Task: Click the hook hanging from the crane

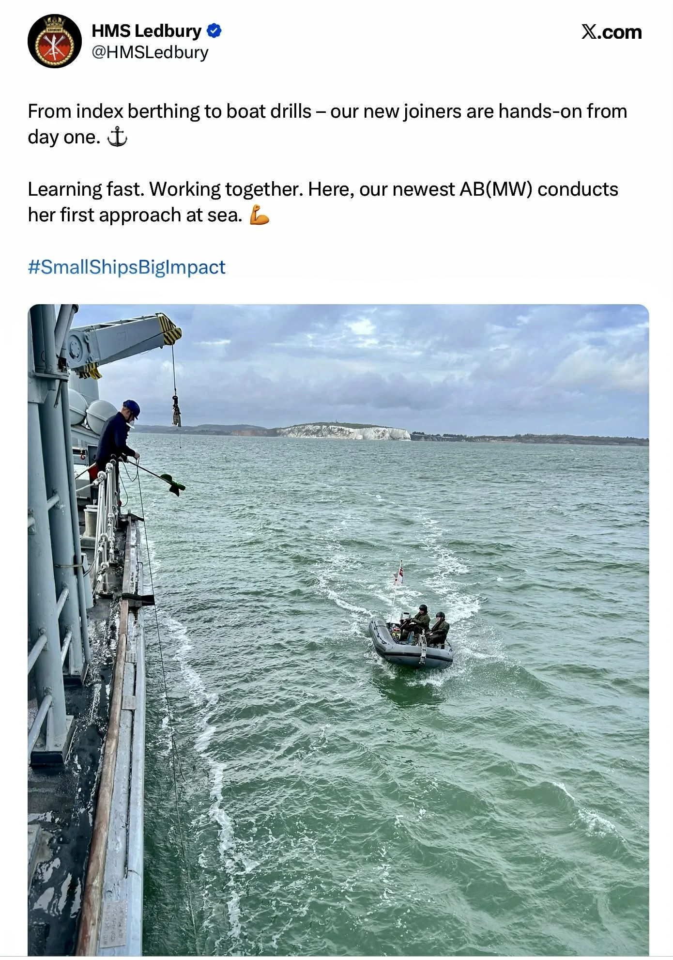Action: 177,412
